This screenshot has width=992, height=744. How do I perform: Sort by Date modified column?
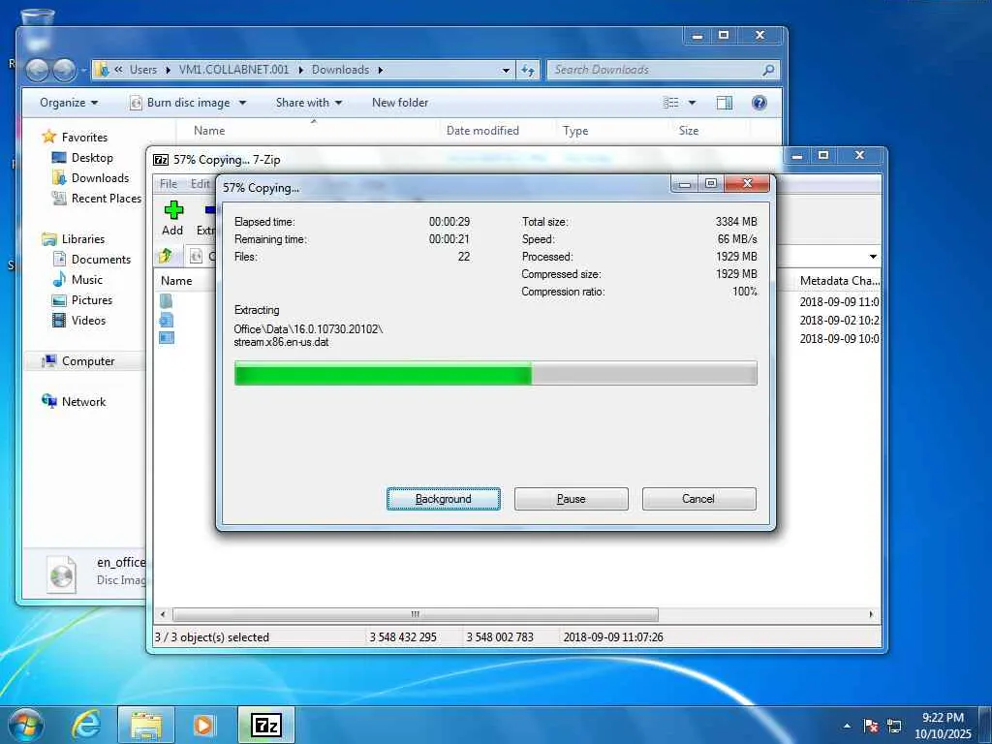pos(482,131)
